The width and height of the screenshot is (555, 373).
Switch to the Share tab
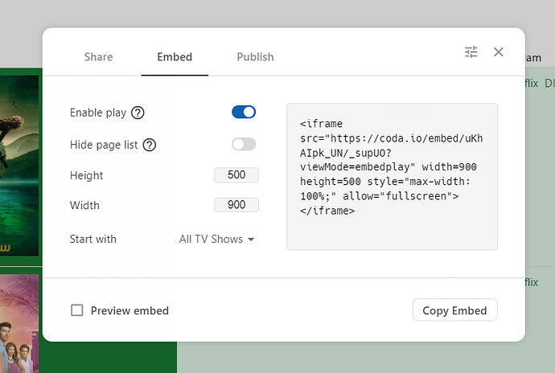coord(98,57)
